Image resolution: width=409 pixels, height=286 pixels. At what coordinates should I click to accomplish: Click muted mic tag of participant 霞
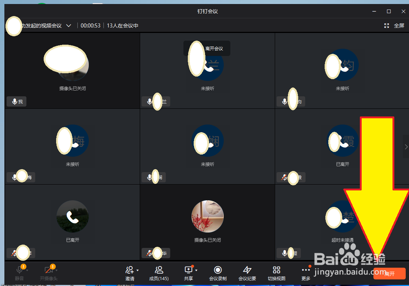pyautogui.click(x=291, y=177)
